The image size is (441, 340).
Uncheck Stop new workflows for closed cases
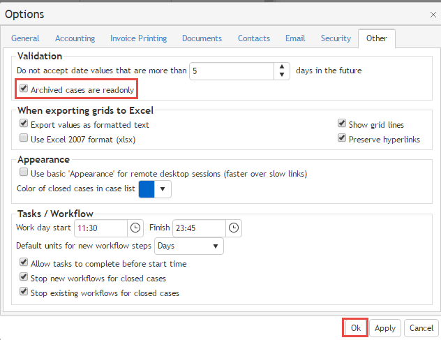pos(24,279)
